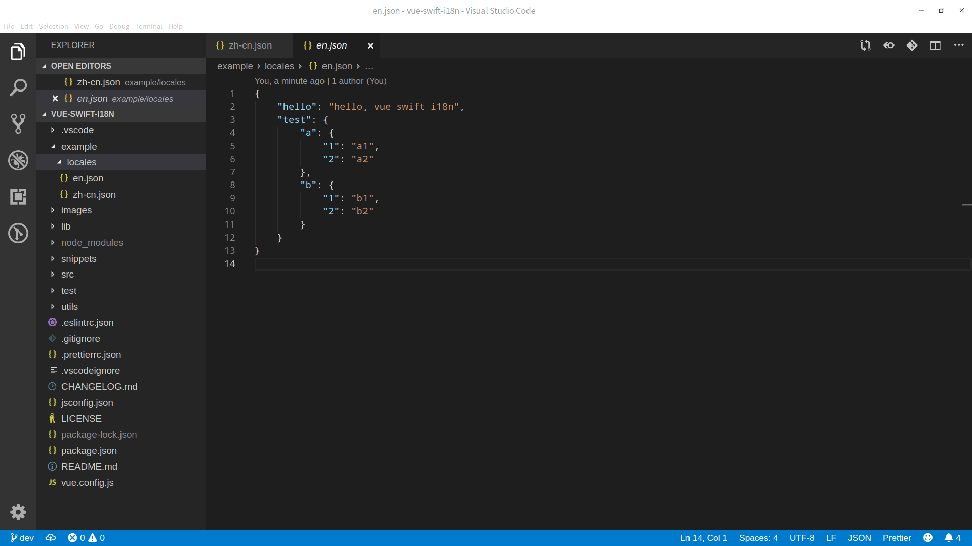Expand the node_modules folder
This screenshot has width=972, height=546.
click(92, 243)
